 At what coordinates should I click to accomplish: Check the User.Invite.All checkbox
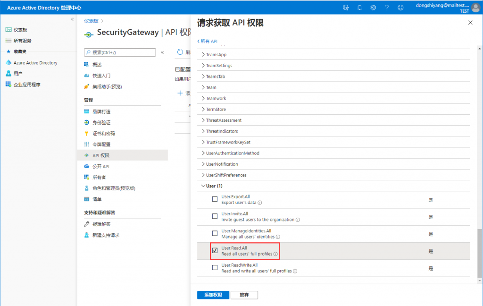pos(215,216)
